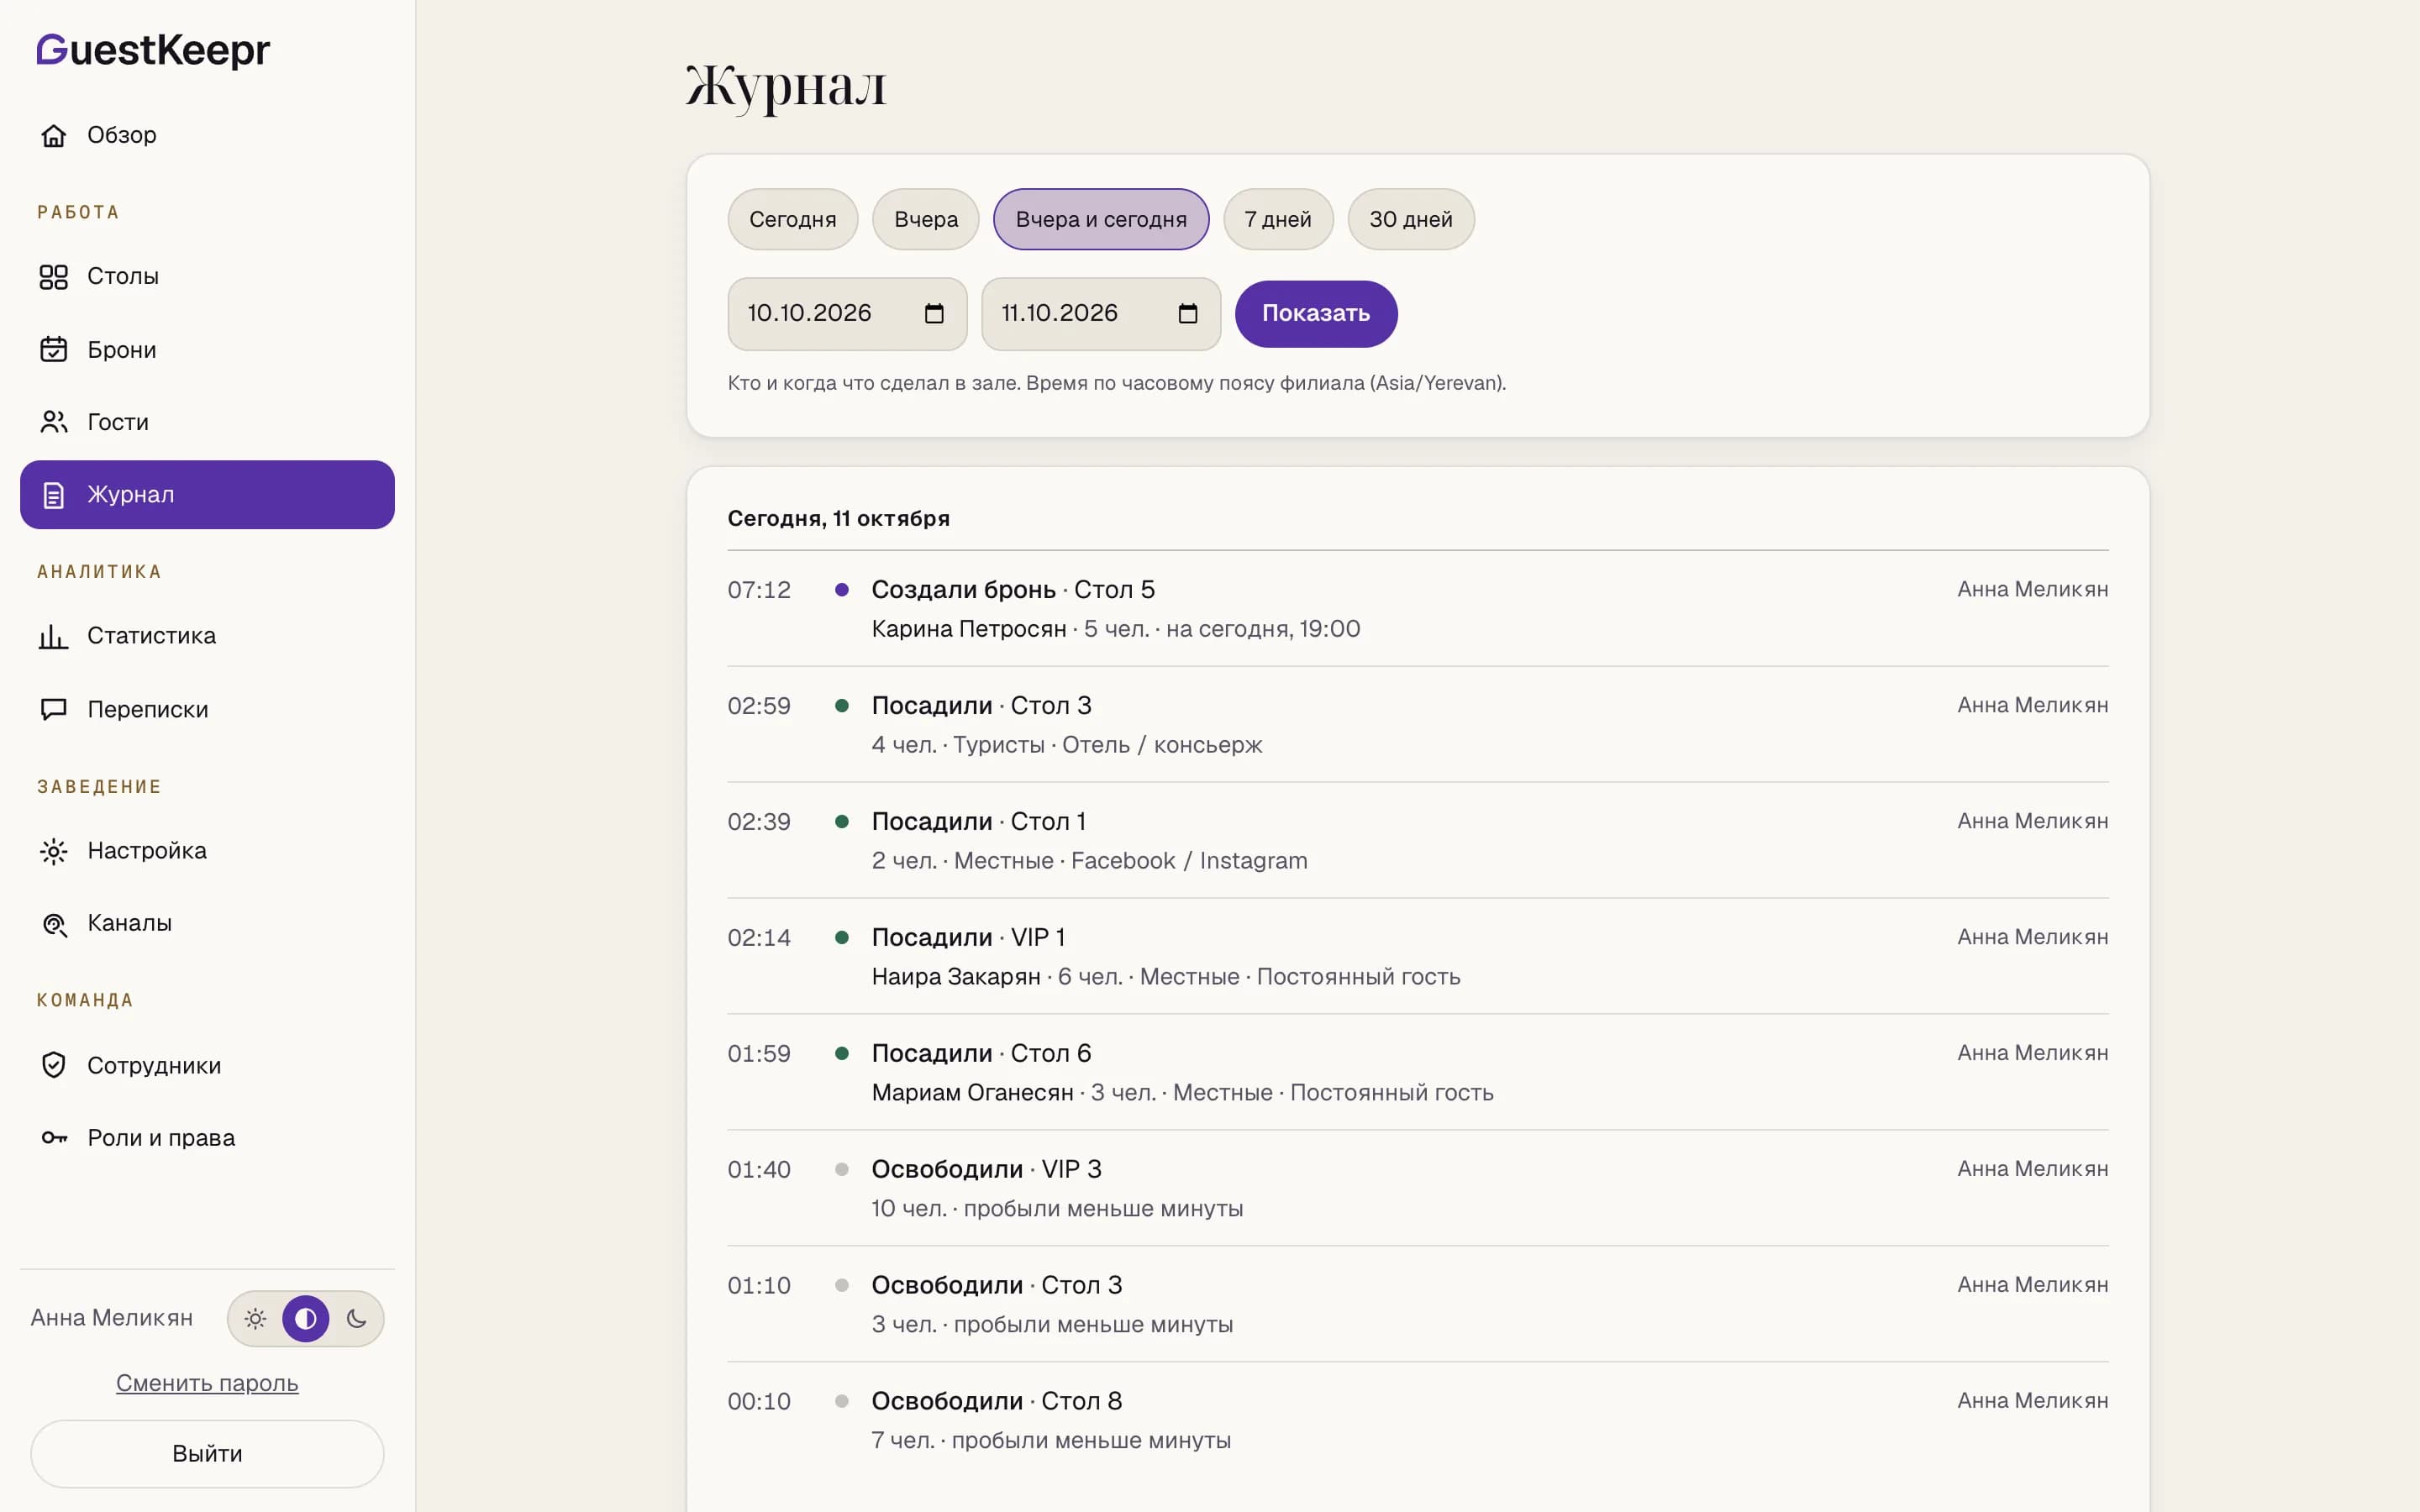Select the 30 дней filter chip
The height and width of the screenshot is (1512, 2420).
[x=1411, y=219]
